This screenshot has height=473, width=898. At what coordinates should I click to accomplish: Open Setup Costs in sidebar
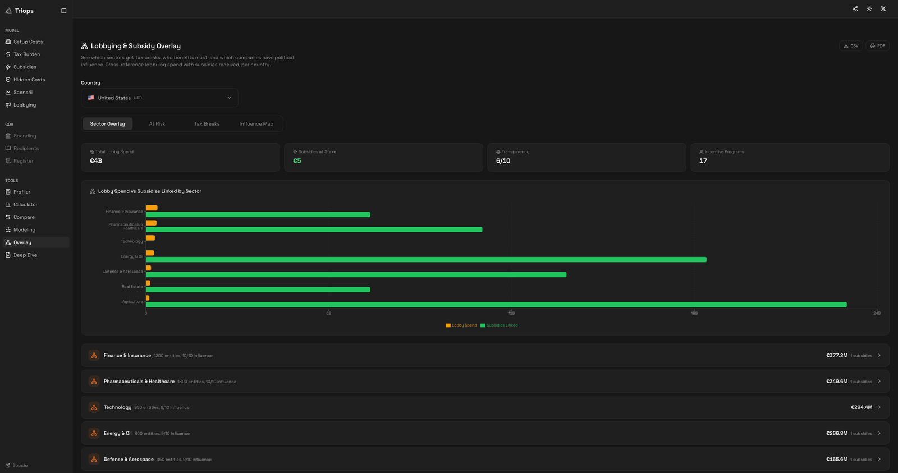pos(28,42)
